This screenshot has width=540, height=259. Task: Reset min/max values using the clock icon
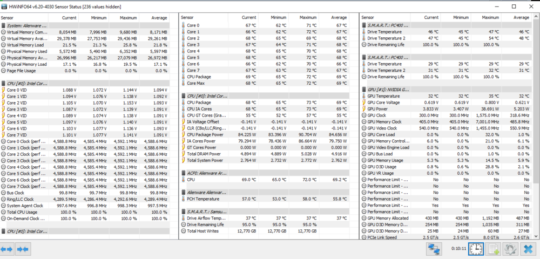pos(475,249)
